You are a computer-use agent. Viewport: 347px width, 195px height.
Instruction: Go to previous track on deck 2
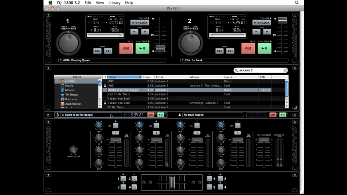[x=219, y=51]
